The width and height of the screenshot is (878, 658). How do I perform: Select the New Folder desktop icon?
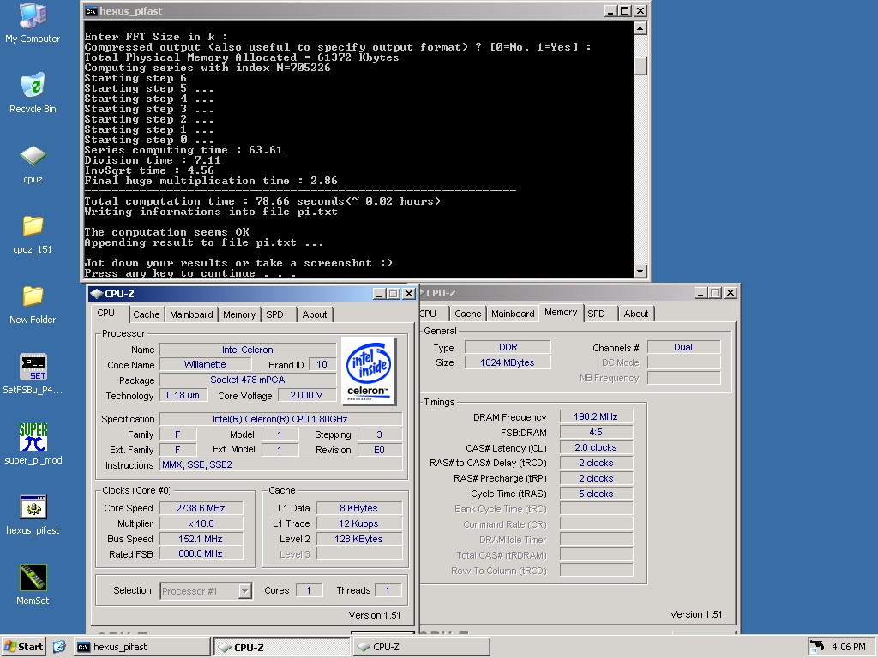click(33, 305)
